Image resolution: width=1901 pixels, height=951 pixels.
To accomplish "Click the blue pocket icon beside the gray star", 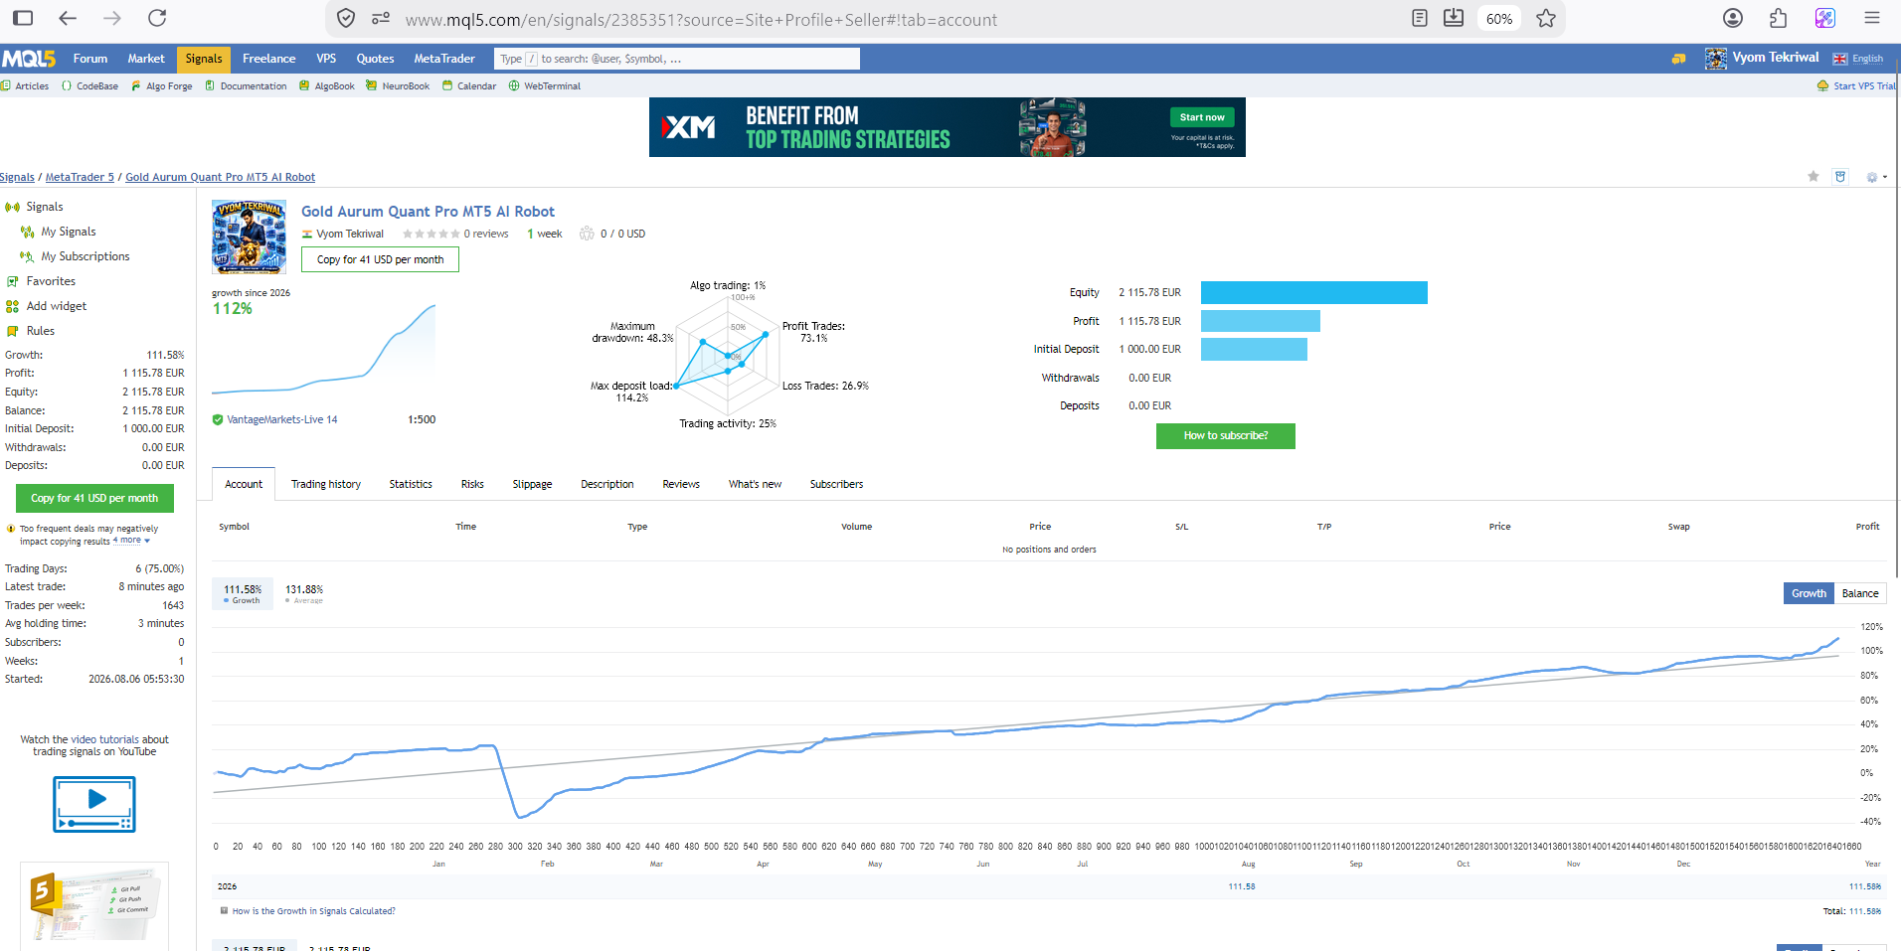I will coord(1840,176).
